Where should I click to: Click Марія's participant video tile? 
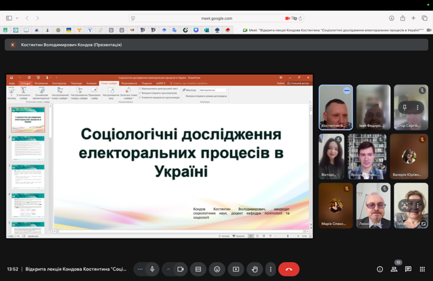(x=336, y=205)
